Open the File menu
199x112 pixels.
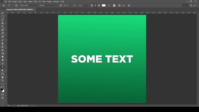pyautogui.click(x=6, y=2)
